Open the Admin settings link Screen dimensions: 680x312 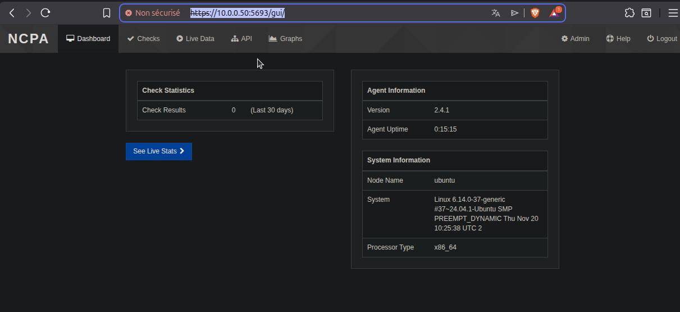(576, 39)
